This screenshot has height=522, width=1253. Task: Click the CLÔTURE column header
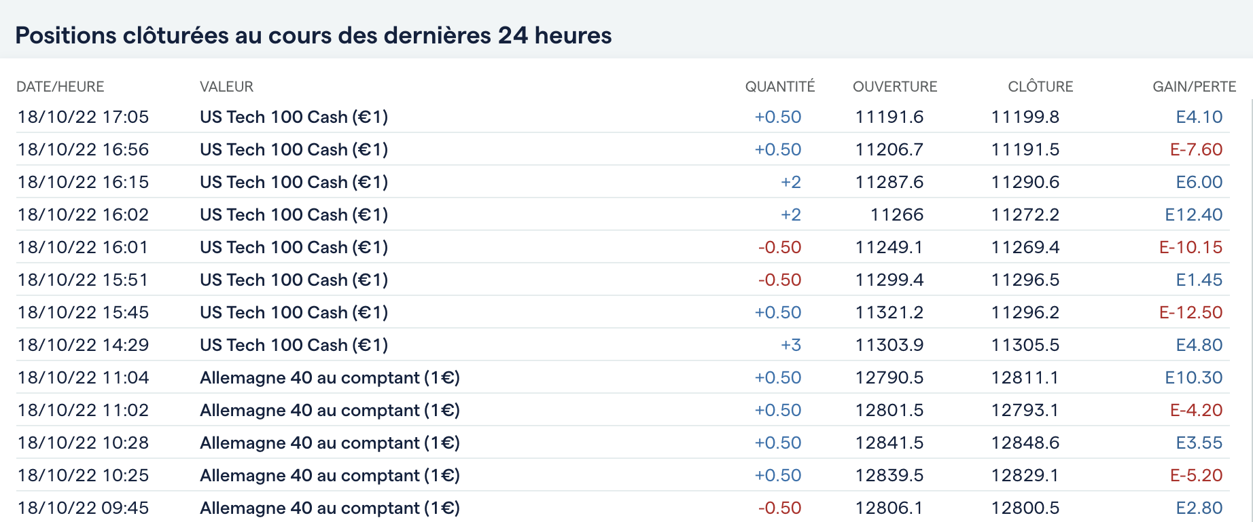click(1040, 87)
